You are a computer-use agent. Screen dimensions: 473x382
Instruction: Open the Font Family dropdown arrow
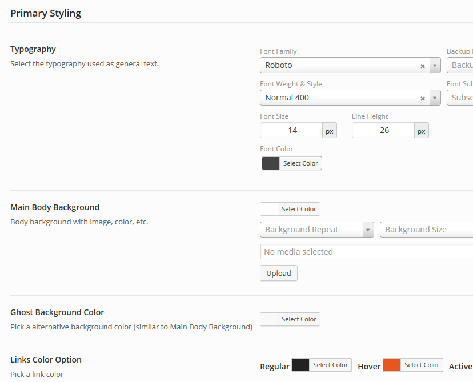pyautogui.click(x=435, y=66)
